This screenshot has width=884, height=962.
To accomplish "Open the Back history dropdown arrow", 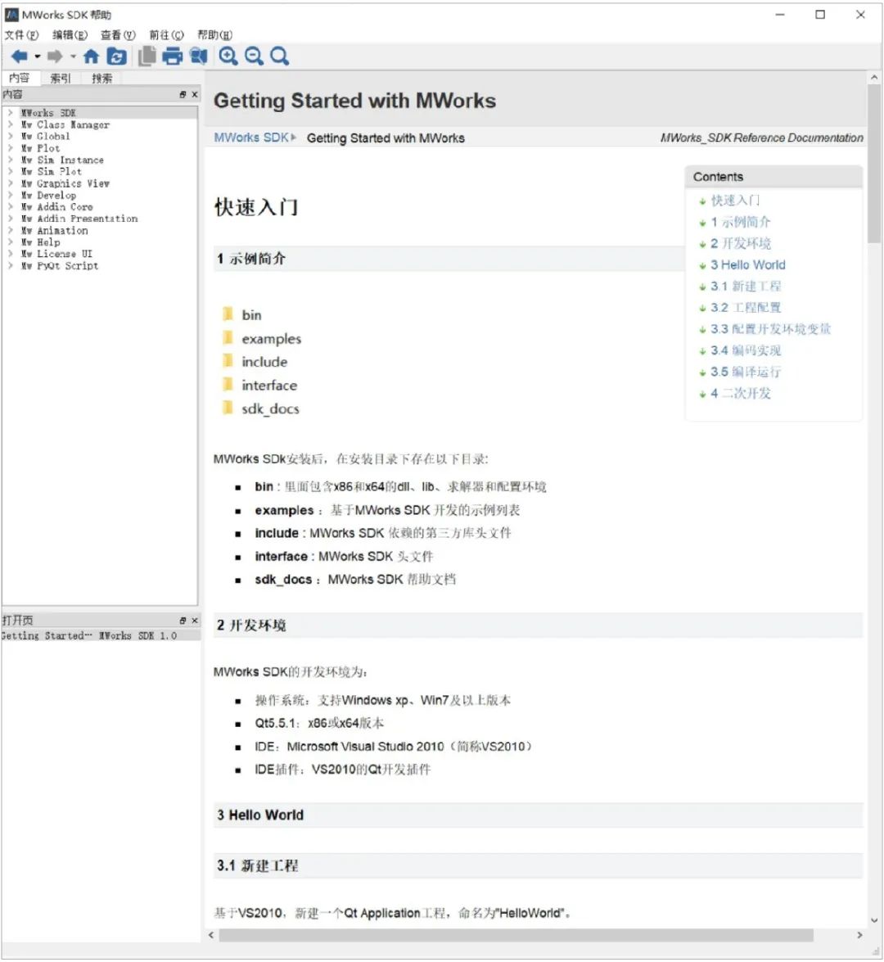I will [38, 56].
